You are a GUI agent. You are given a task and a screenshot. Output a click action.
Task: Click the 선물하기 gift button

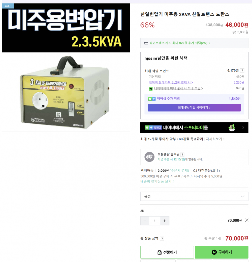[x=167, y=252]
